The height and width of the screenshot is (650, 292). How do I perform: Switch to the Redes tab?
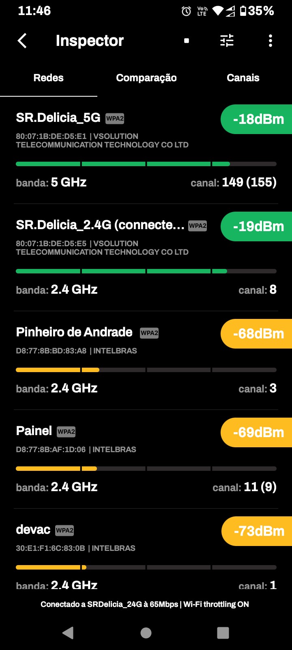click(48, 78)
